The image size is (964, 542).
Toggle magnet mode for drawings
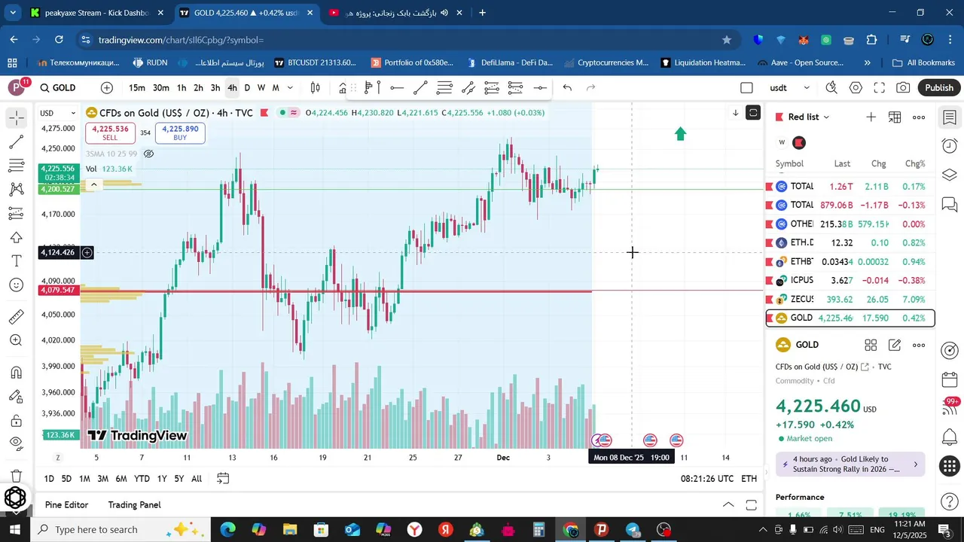(17, 373)
